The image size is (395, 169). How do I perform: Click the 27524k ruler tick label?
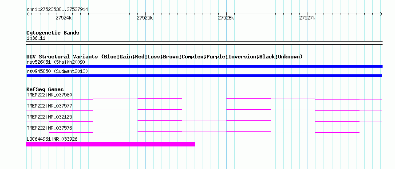64,18
